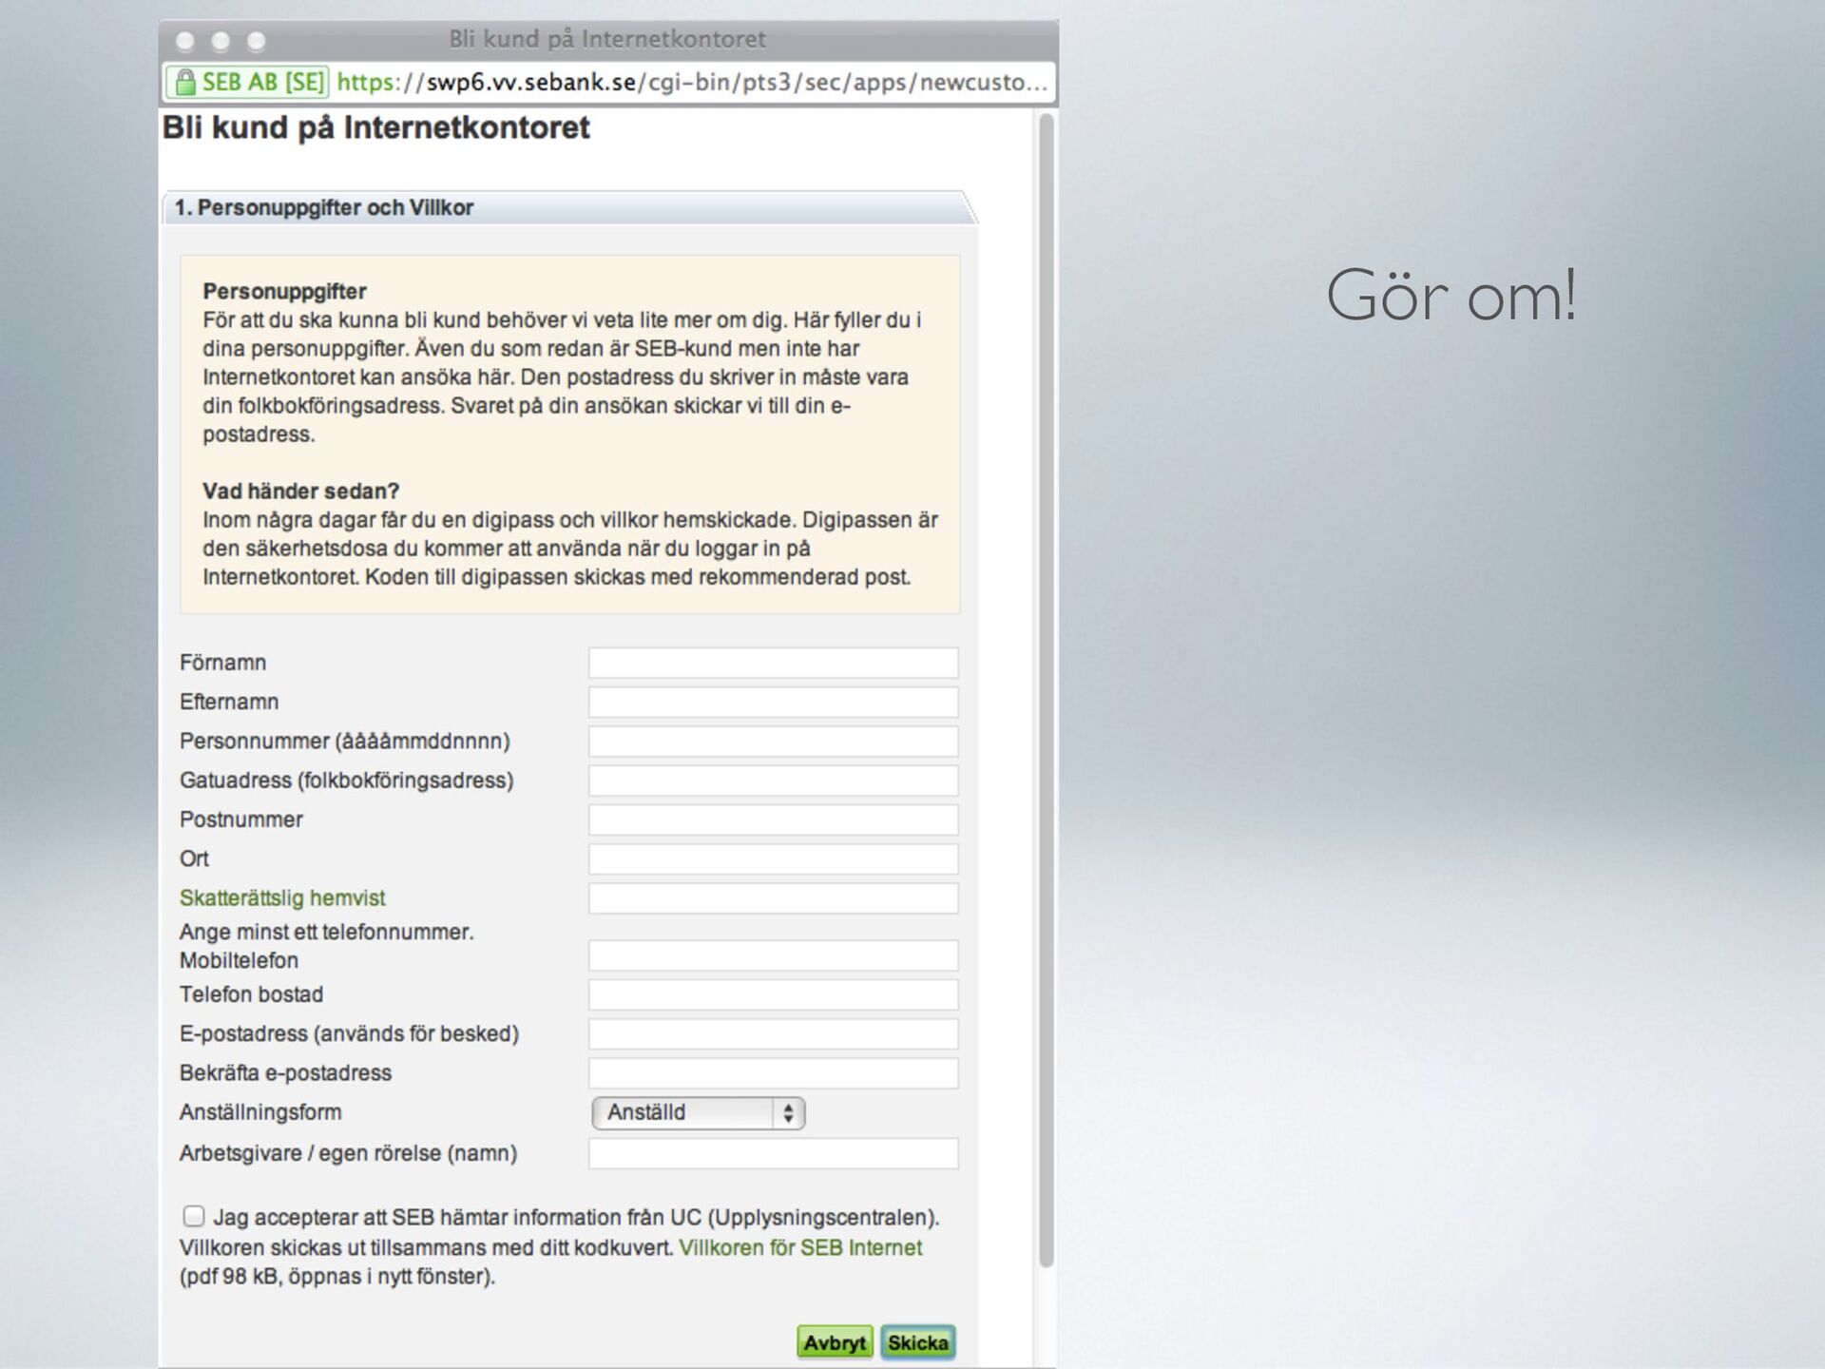This screenshot has height=1369, width=1825.
Task: Click the Bekräfta e-postadress input field
Action: point(773,1073)
